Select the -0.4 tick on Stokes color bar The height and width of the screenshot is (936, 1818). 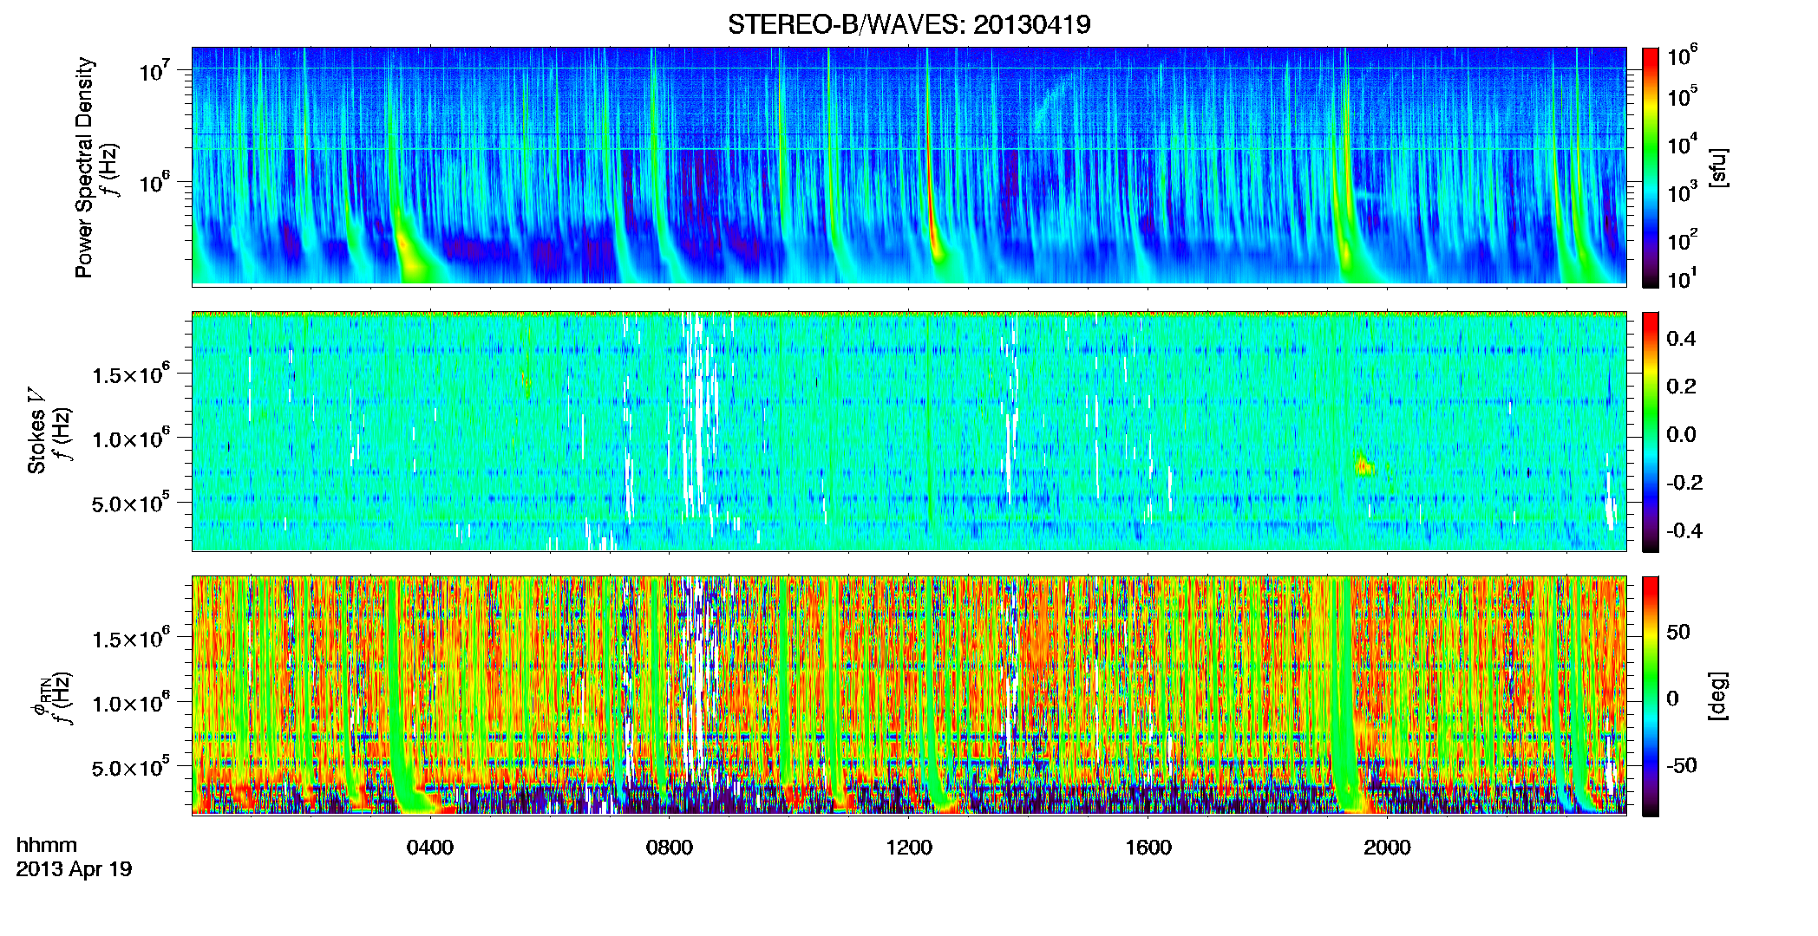click(1684, 530)
